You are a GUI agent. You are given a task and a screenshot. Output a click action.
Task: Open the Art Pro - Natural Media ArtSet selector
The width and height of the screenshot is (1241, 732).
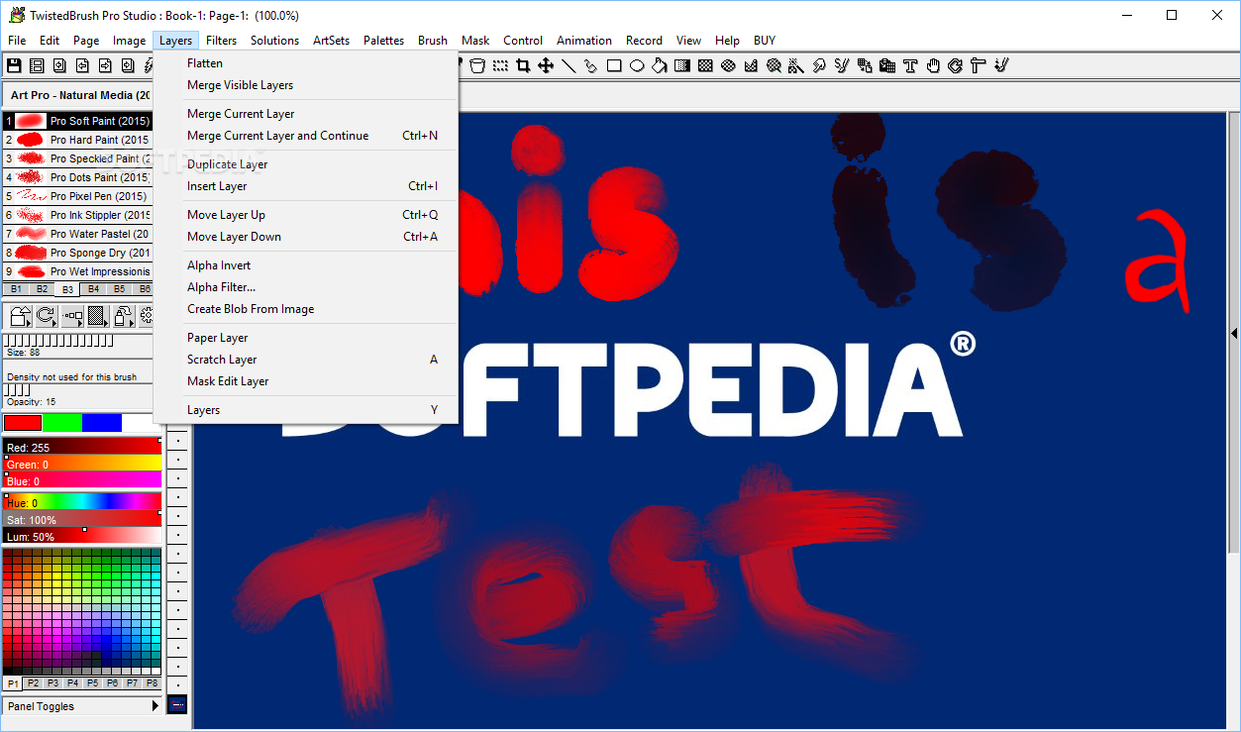(77, 95)
